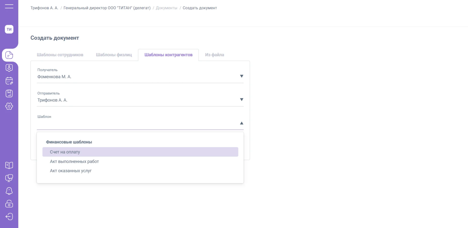Collapse the Шаблон dropdown arrow
The height and width of the screenshot is (228, 468).
coord(242,123)
